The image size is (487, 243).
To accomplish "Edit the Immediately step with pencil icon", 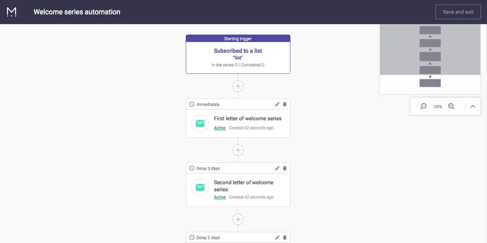I will click(x=278, y=104).
